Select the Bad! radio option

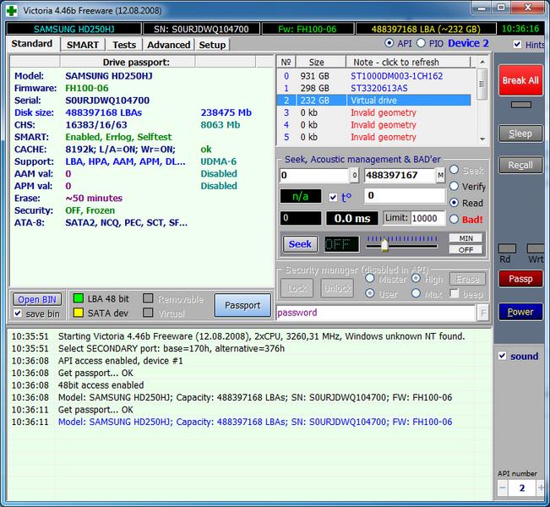(454, 220)
